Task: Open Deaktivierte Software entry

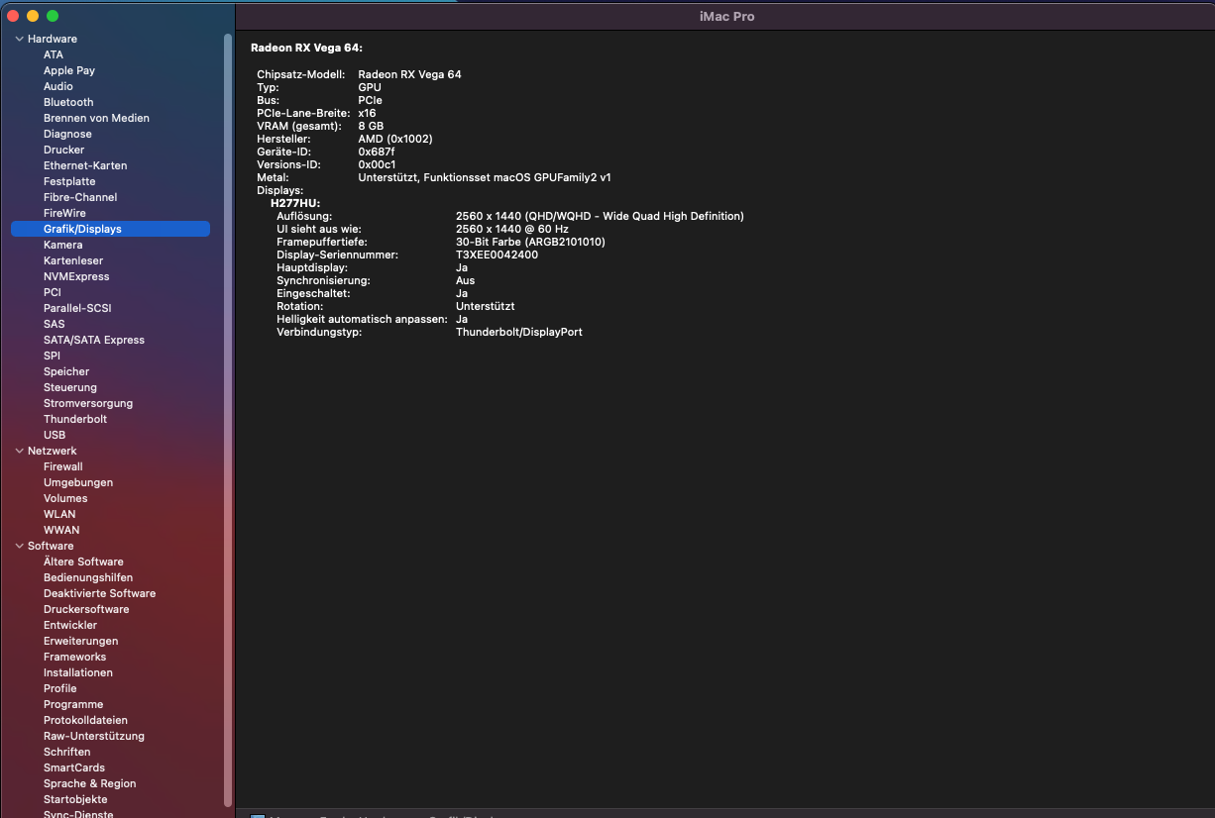Action: pos(99,593)
